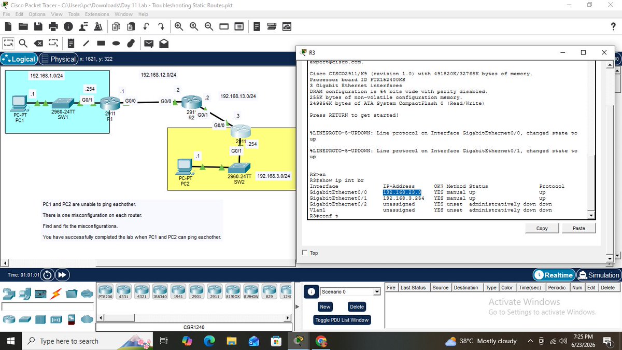Click Copy button in R3 CLI
The height and width of the screenshot is (350, 622).
(x=542, y=228)
